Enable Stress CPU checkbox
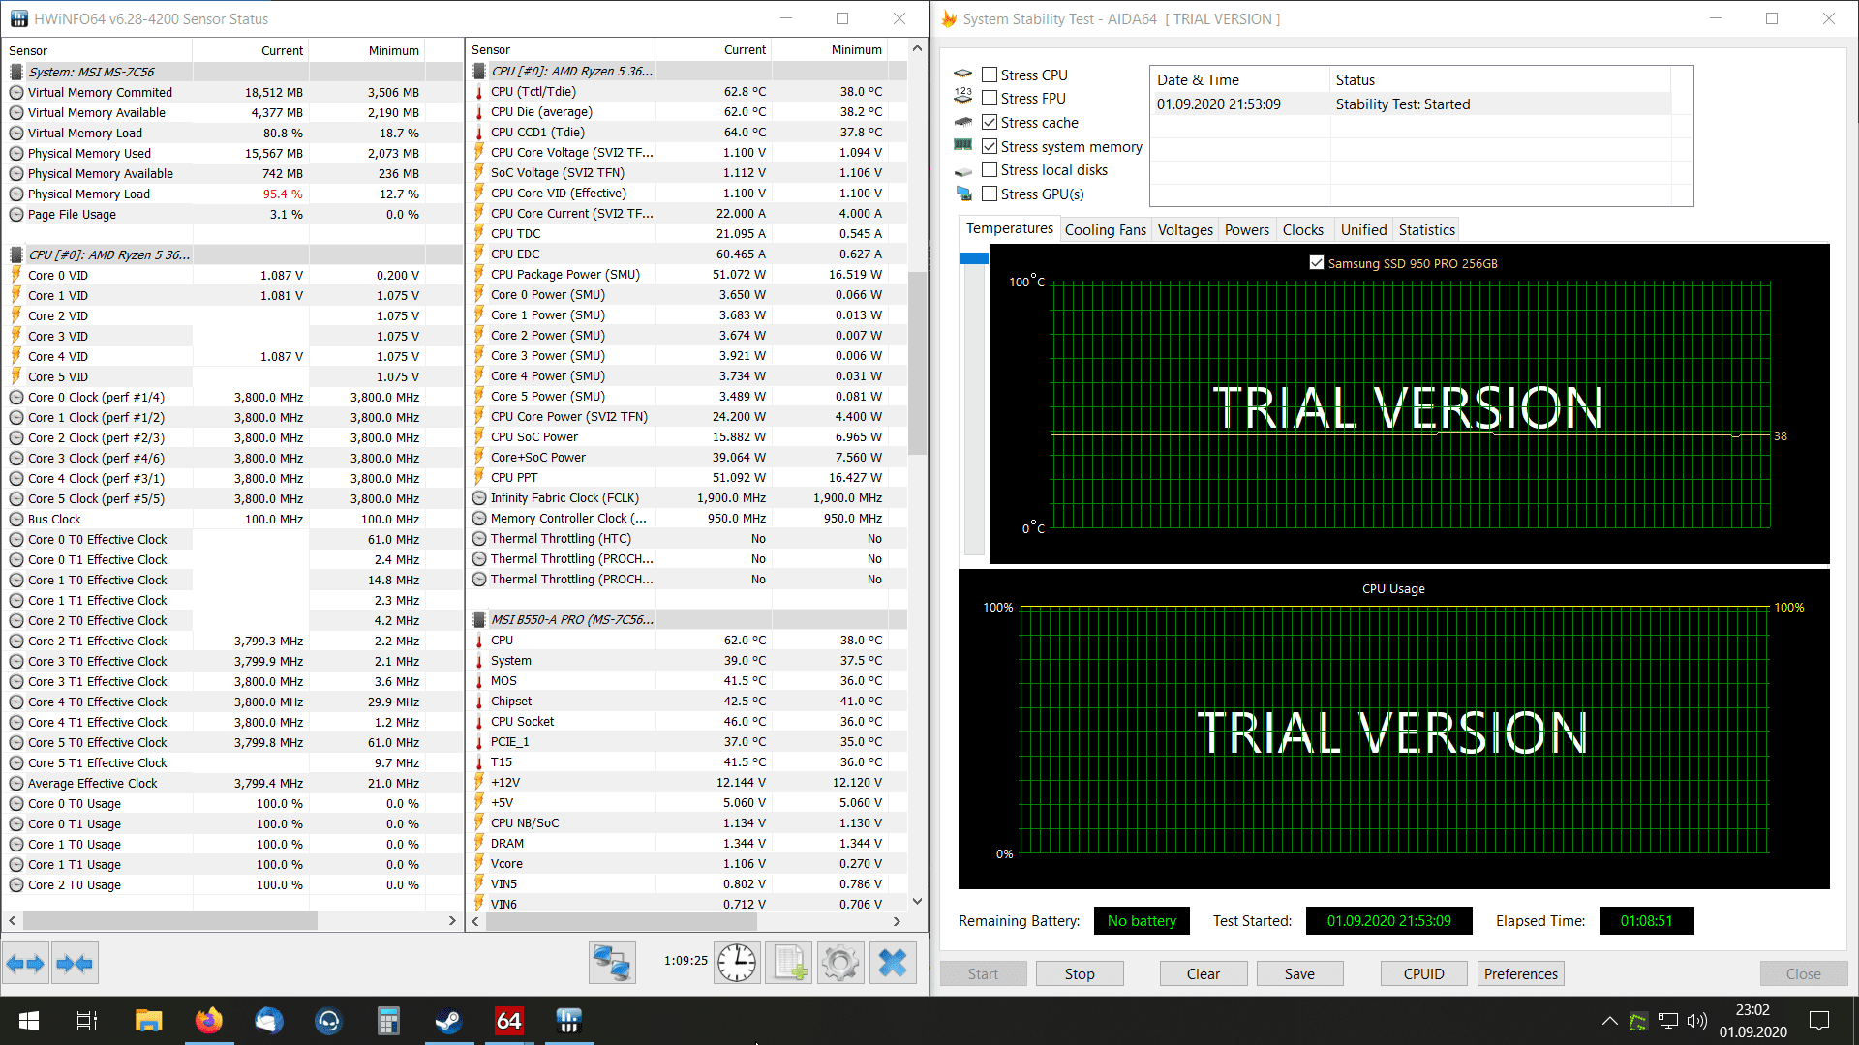1859x1045 pixels. pos(990,75)
